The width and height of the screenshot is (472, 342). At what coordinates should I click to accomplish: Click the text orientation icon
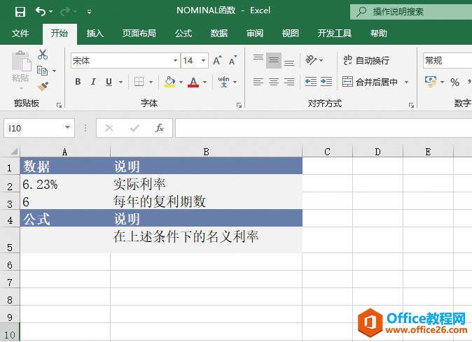coord(311,60)
